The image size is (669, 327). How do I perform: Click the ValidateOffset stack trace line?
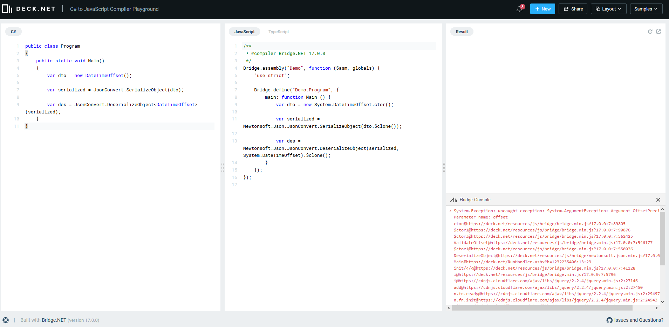[553, 243]
